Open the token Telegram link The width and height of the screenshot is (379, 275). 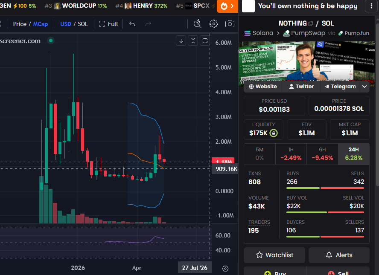click(340, 87)
